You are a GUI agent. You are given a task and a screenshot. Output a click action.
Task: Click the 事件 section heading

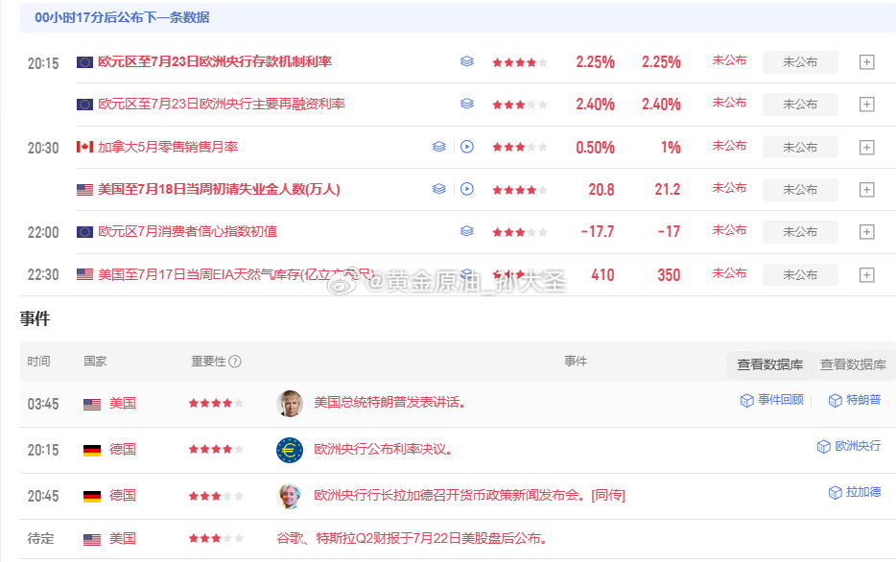35,318
